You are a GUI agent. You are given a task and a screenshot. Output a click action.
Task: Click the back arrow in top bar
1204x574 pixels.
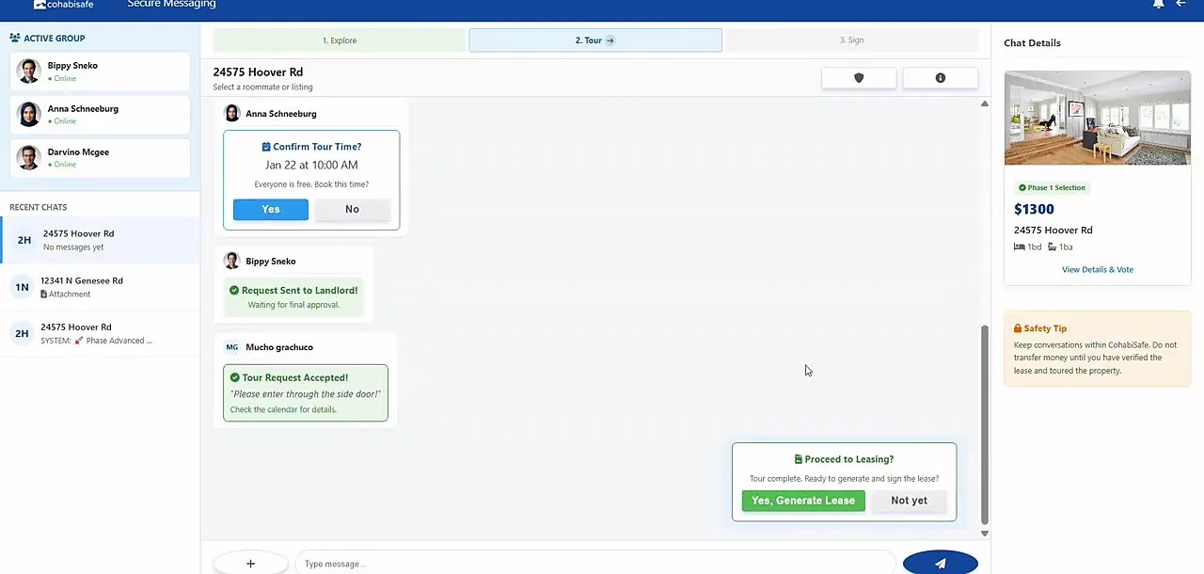[x=1181, y=4]
